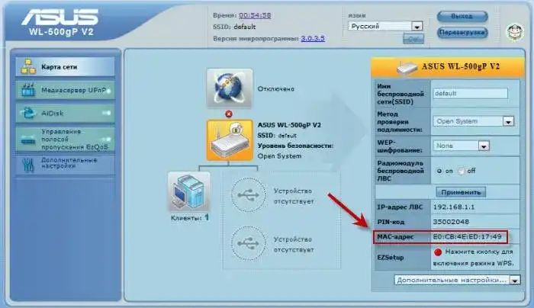The image size is (534, 308).
Task: Click the 'Нажмите кнопку для включения режима WPS' text
Action: coord(474,258)
